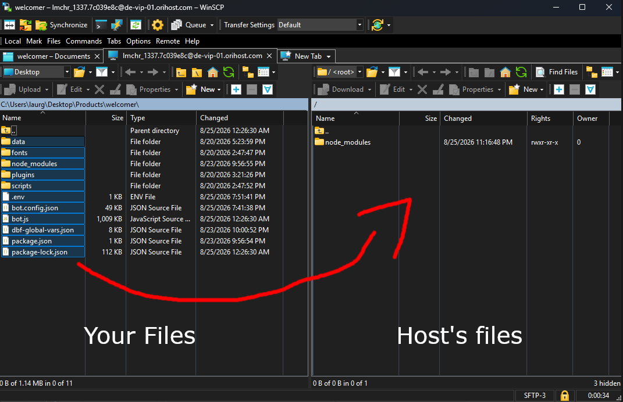The width and height of the screenshot is (623, 402).
Task: Click local panel back arrow
Action: [130, 72]
